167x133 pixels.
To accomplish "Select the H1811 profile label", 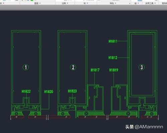I will click(x=113, y=41).
